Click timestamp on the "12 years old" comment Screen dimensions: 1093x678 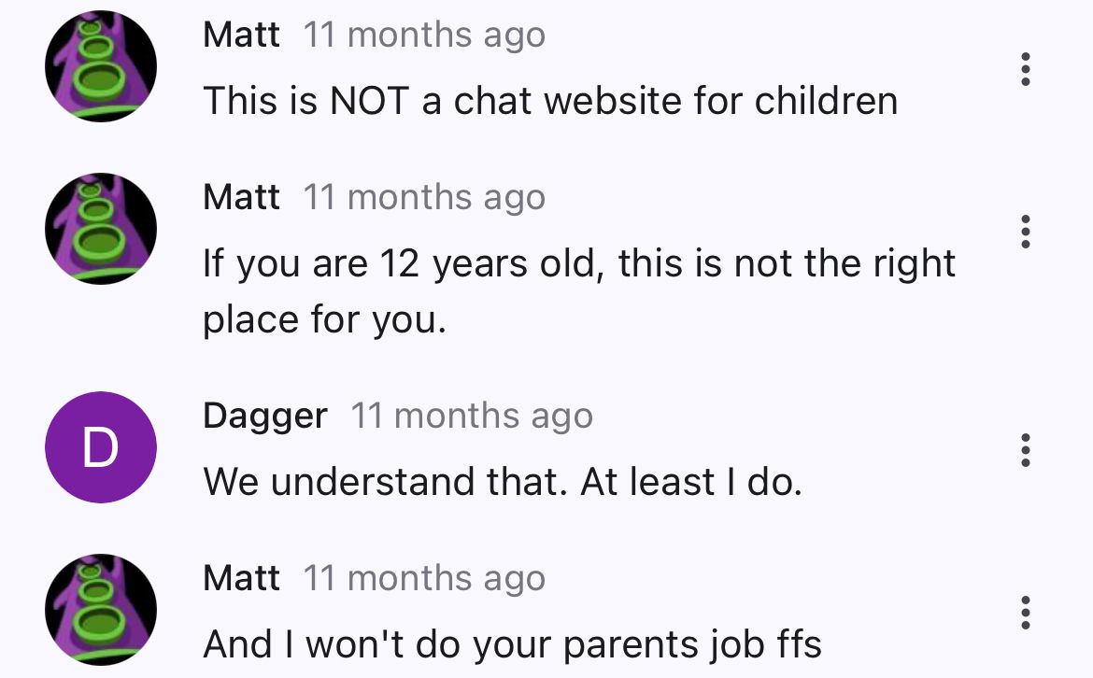pyautogui.click(x=424, y=197)
